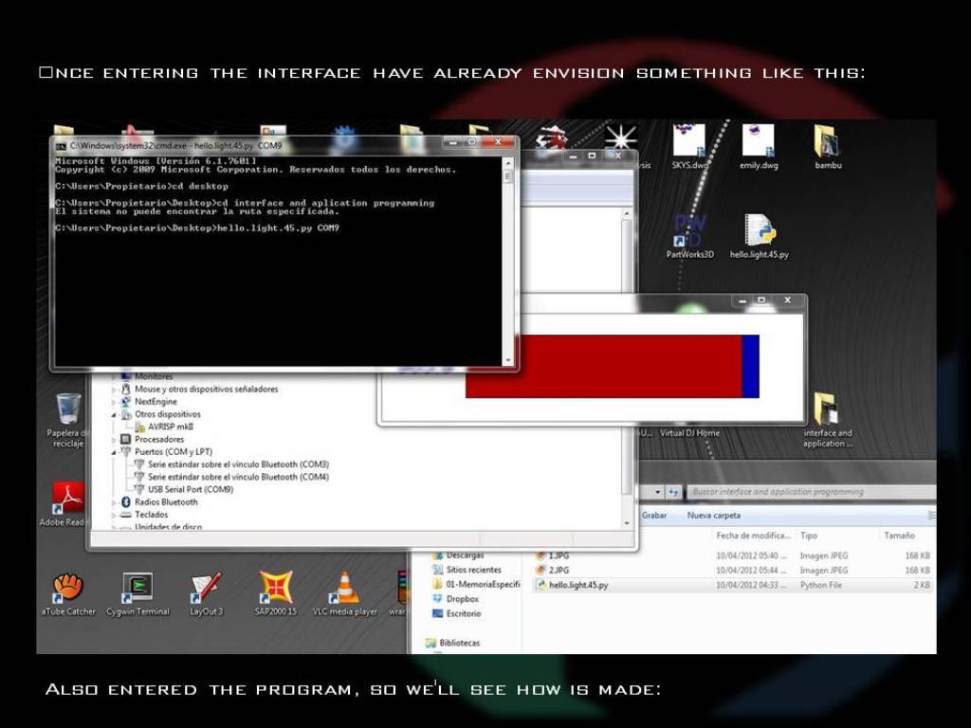This screenshot has width=971, height=728.
Task: Launch the aTube Catcher desktop shortcut
Action: coord(68,588)
